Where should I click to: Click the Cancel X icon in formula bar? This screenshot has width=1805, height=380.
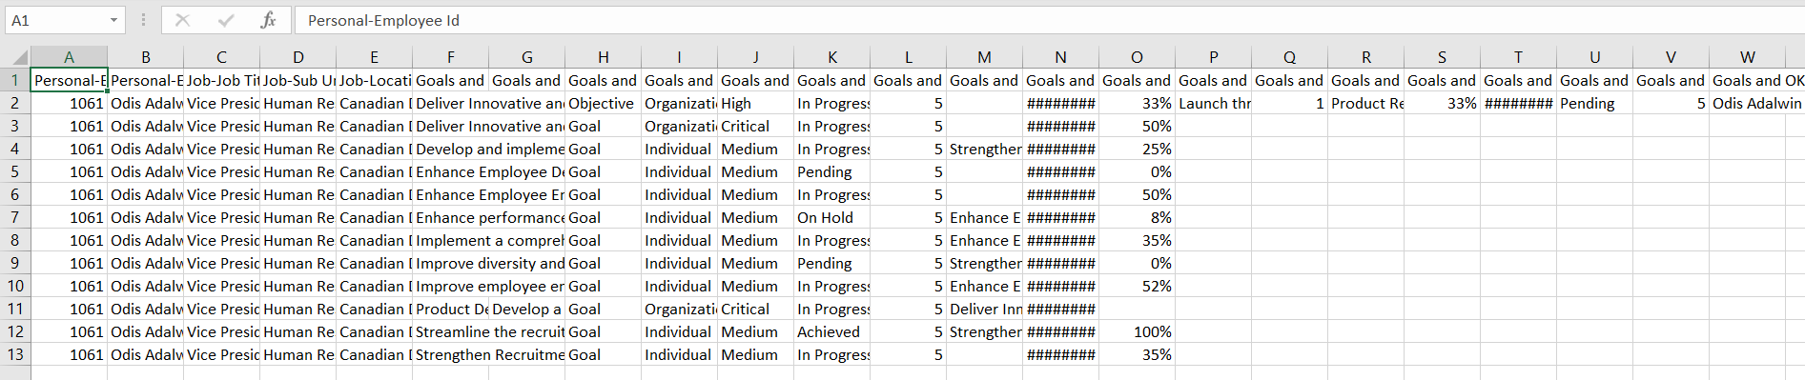pyautogui.click(x=183, y=20)
